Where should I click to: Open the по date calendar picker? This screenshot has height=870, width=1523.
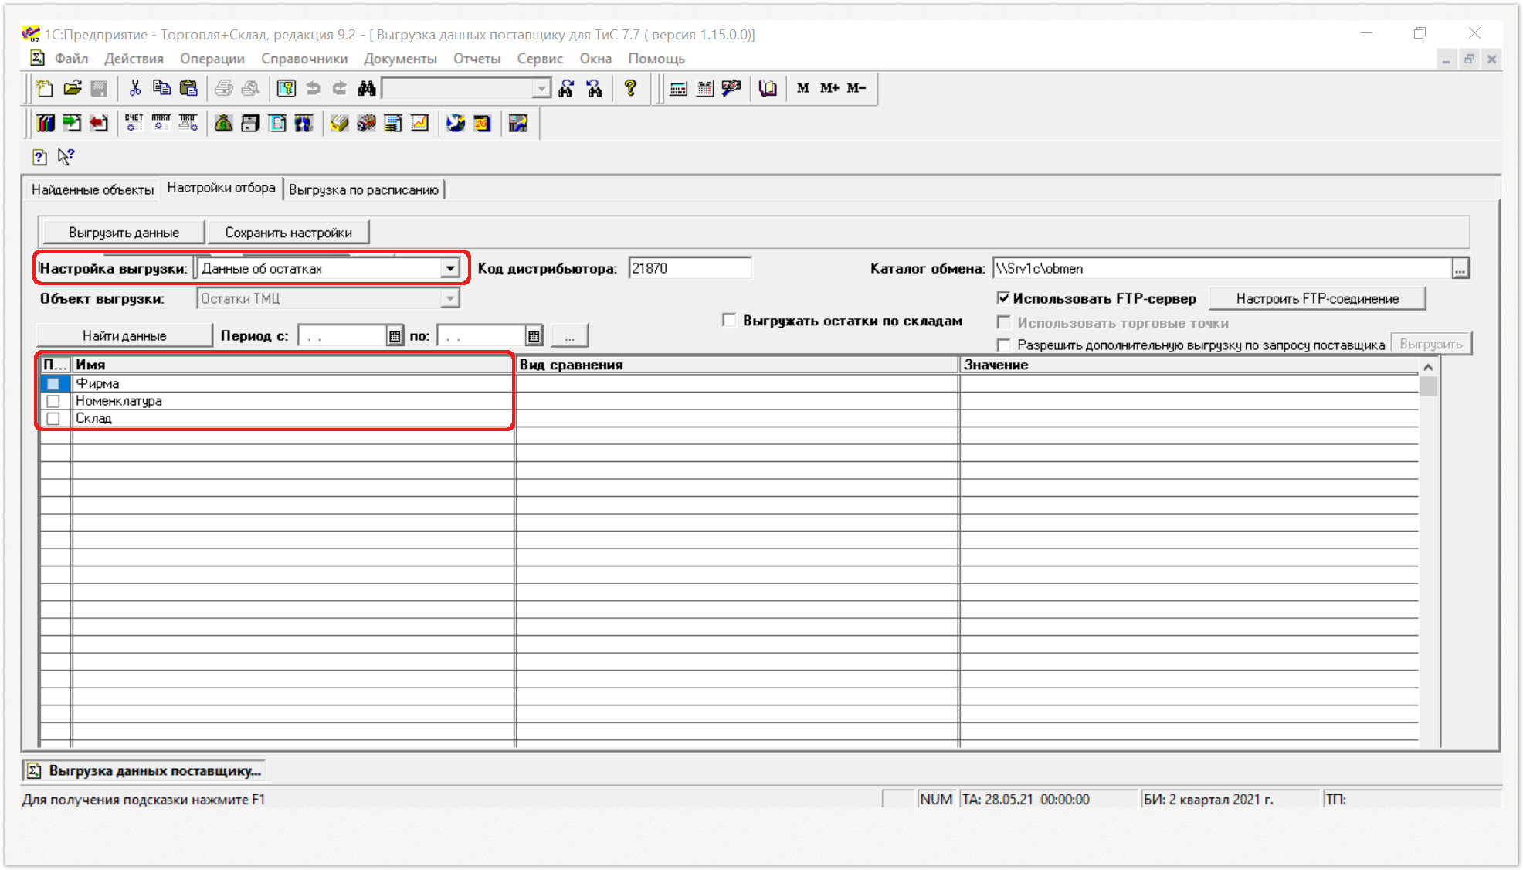pyautogui.click(x=534, y=335)
